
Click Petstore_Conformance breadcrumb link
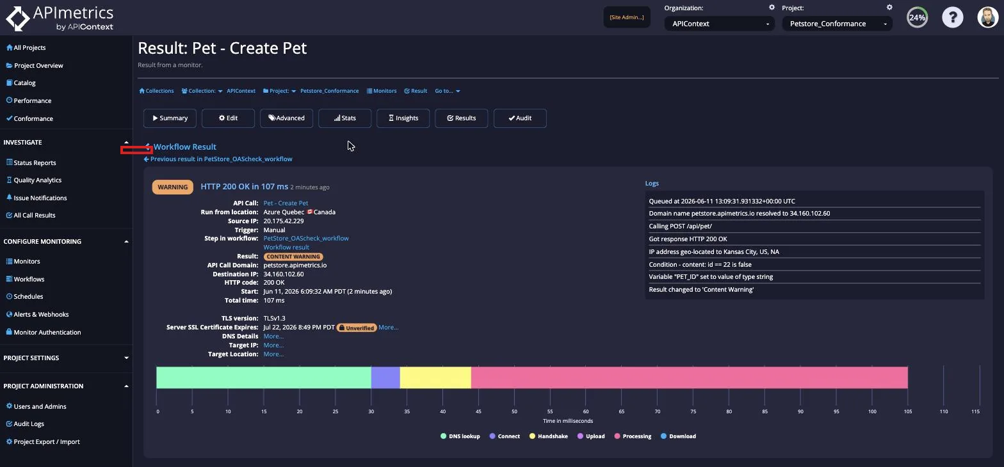[x=329, y=91]
